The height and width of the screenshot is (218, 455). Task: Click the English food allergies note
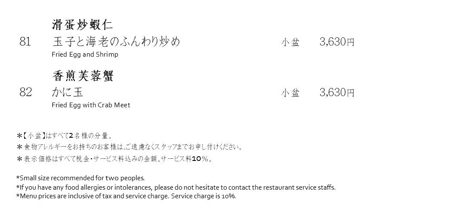click(x=175, y=187)
